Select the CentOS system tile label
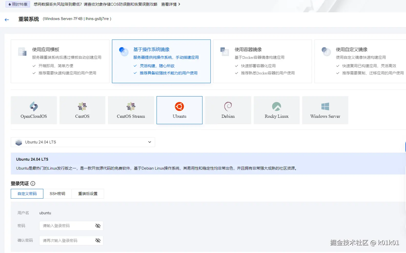This screenshot has height=253, width=406. click(x=82, y=116)
